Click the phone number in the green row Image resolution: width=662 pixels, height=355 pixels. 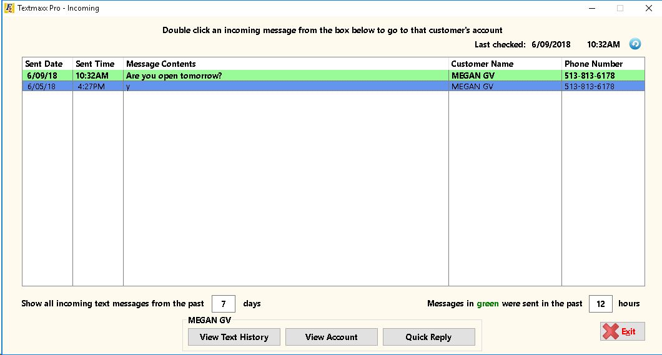click(x=590, y=75)
